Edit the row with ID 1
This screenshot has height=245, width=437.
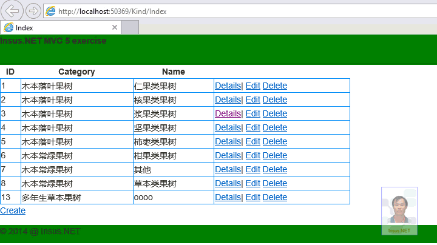(252, 86)
